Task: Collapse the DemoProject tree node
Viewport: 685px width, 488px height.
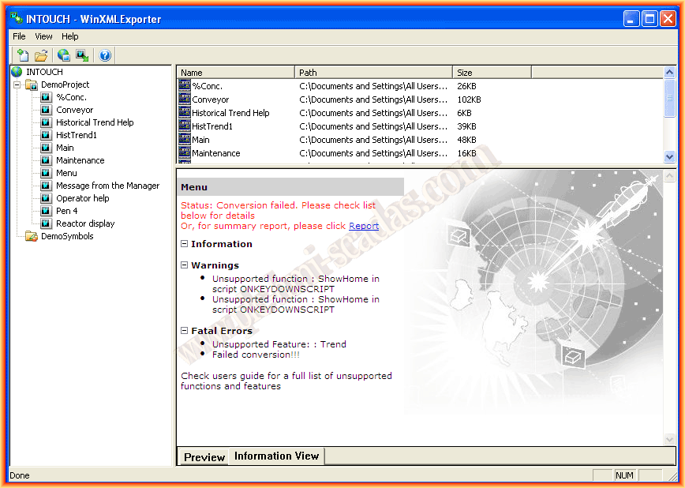Action: 17,84
